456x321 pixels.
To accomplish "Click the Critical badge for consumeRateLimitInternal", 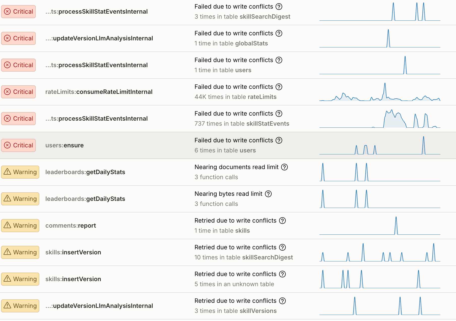I will click(18, 92).
